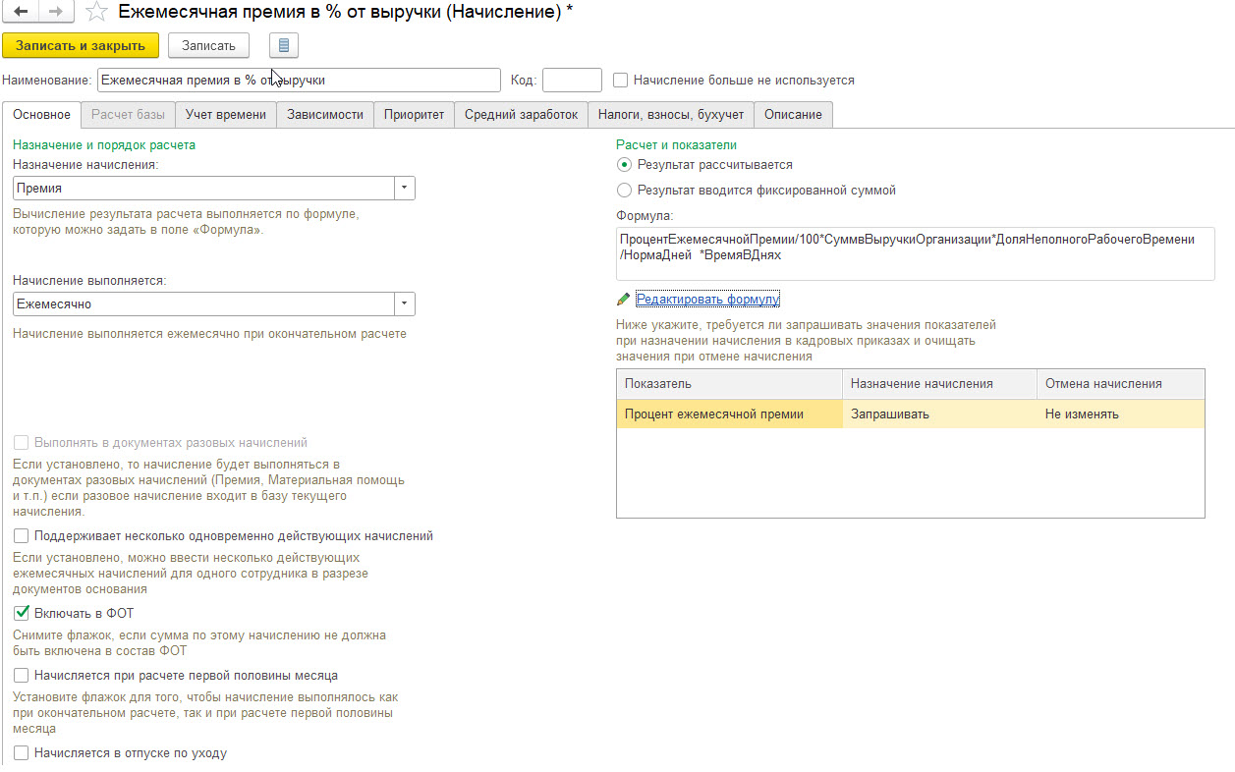Go to the "Средний заработок" tab

pyautogui.click(x=521, y=115)
